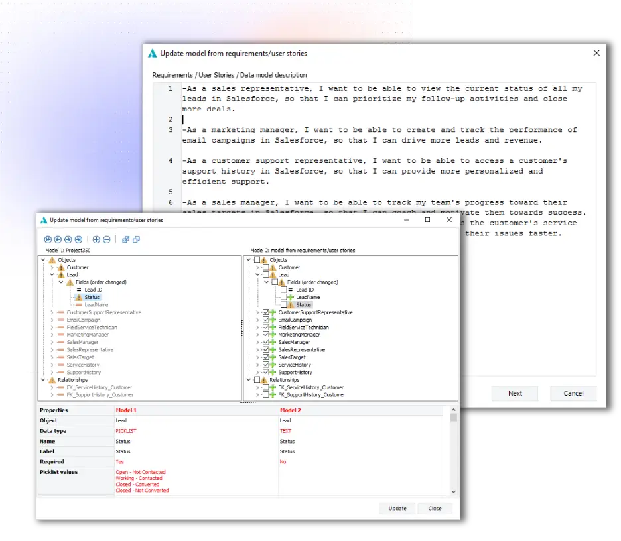Click the warning icon beside Relationships in Model 2
This screenshot has height=541, width=621.
264,380
